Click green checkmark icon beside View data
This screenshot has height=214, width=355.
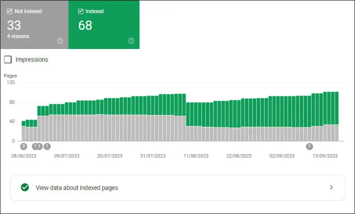point(25,187)
